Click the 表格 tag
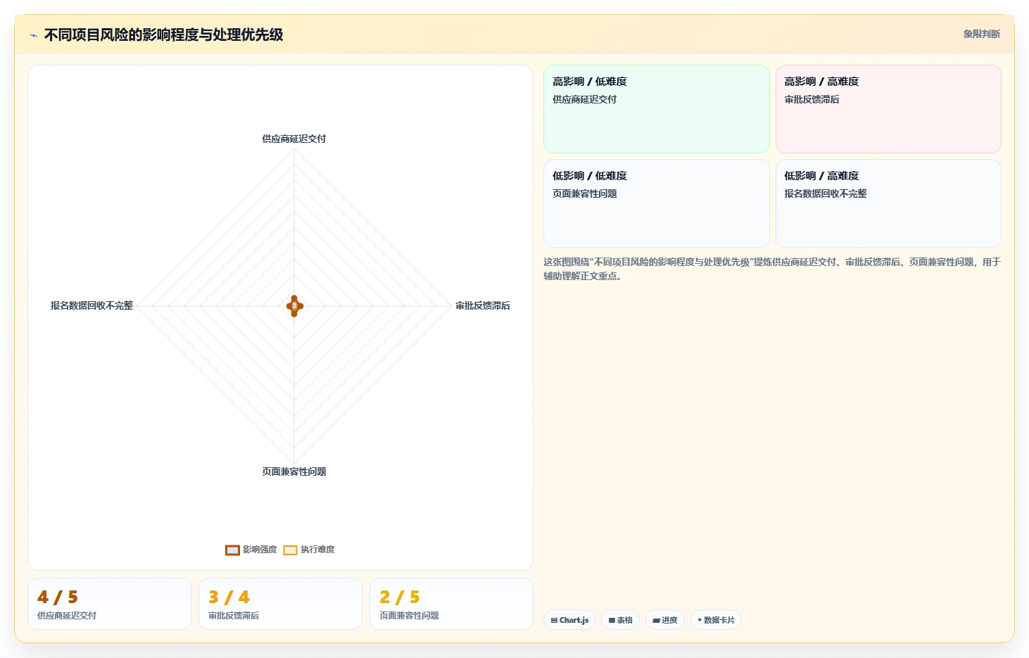The height and width of the screenshot is (658, 1029). [x=621, y=620]
